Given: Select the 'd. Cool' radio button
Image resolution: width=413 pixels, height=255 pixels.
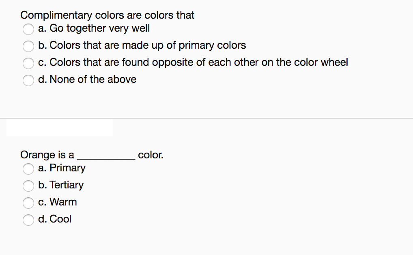Looking at the screenshot, I should pyautogui.click(x=28, y=220).
